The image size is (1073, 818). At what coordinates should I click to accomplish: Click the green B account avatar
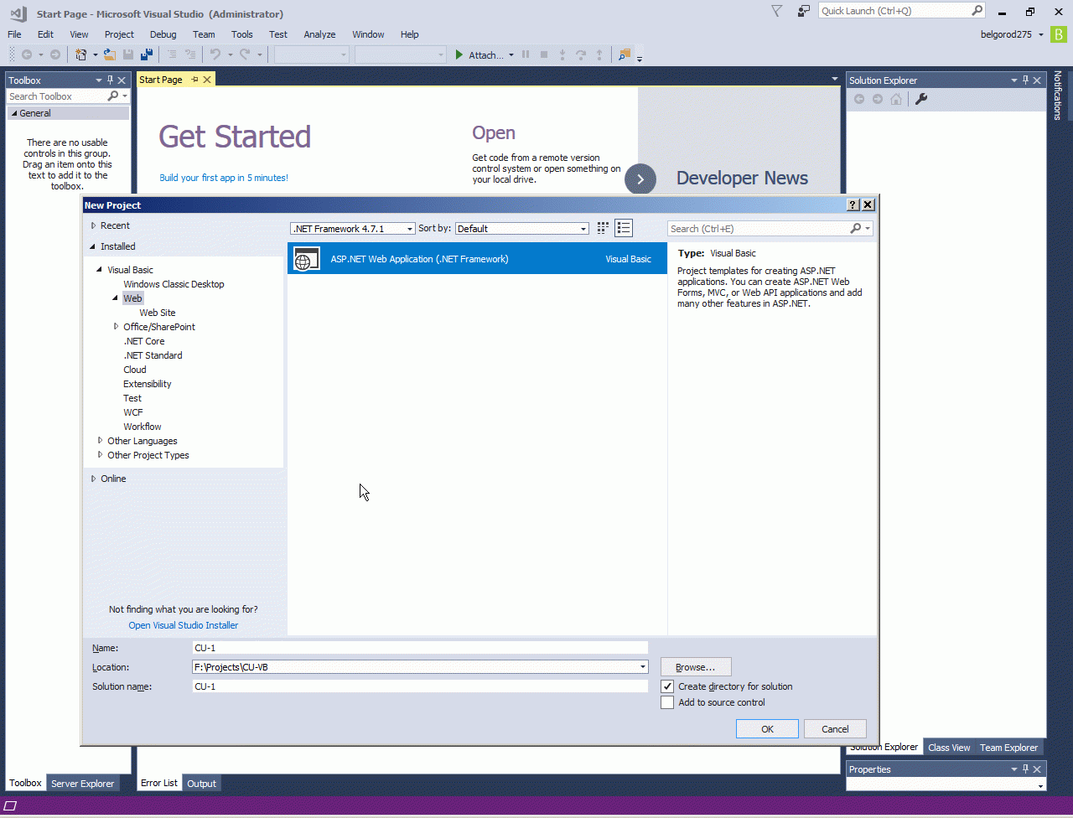coord(1059,34)
